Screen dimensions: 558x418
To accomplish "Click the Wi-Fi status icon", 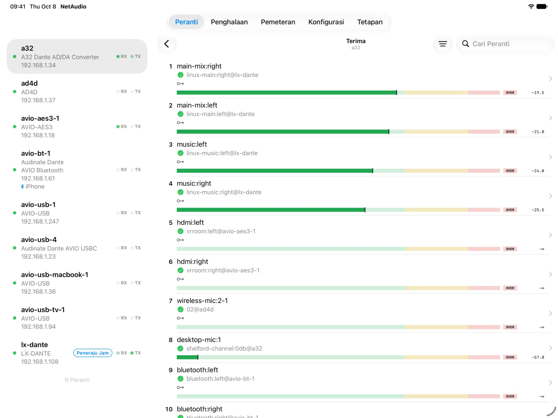I will [531, 6].
